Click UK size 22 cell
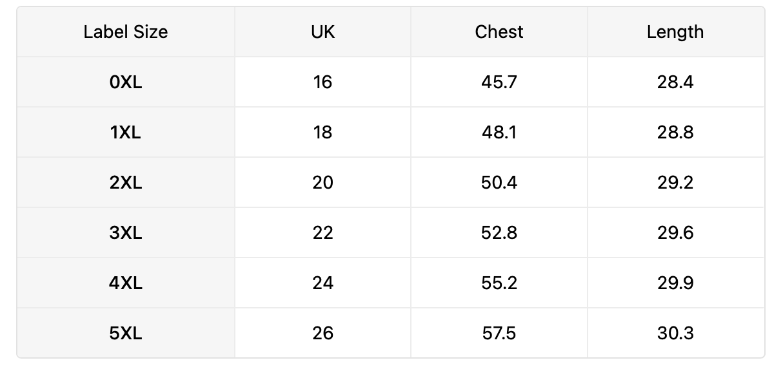The image size is (783, 367). (322, 232)
